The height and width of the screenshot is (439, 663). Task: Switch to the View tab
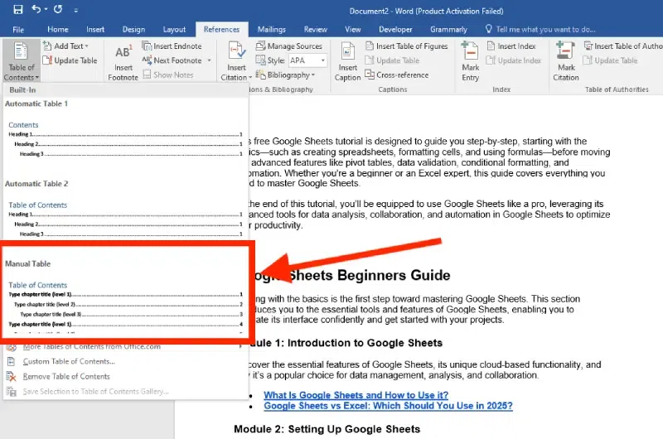[x=353, y=30]
